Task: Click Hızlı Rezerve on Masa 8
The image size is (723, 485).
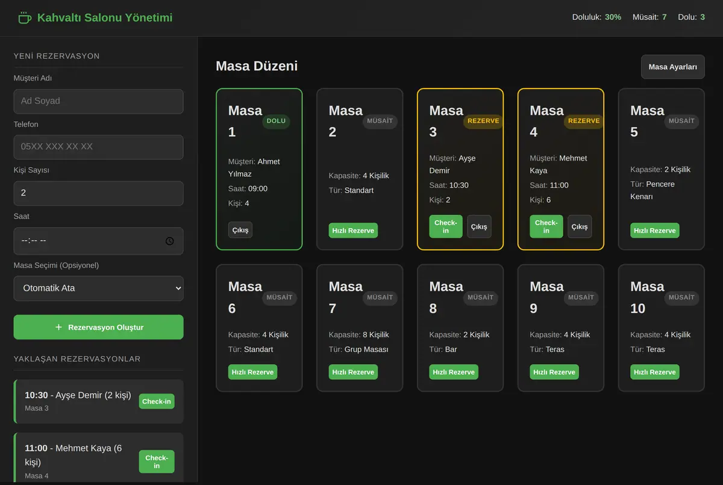Action: (x=454, y=372)
